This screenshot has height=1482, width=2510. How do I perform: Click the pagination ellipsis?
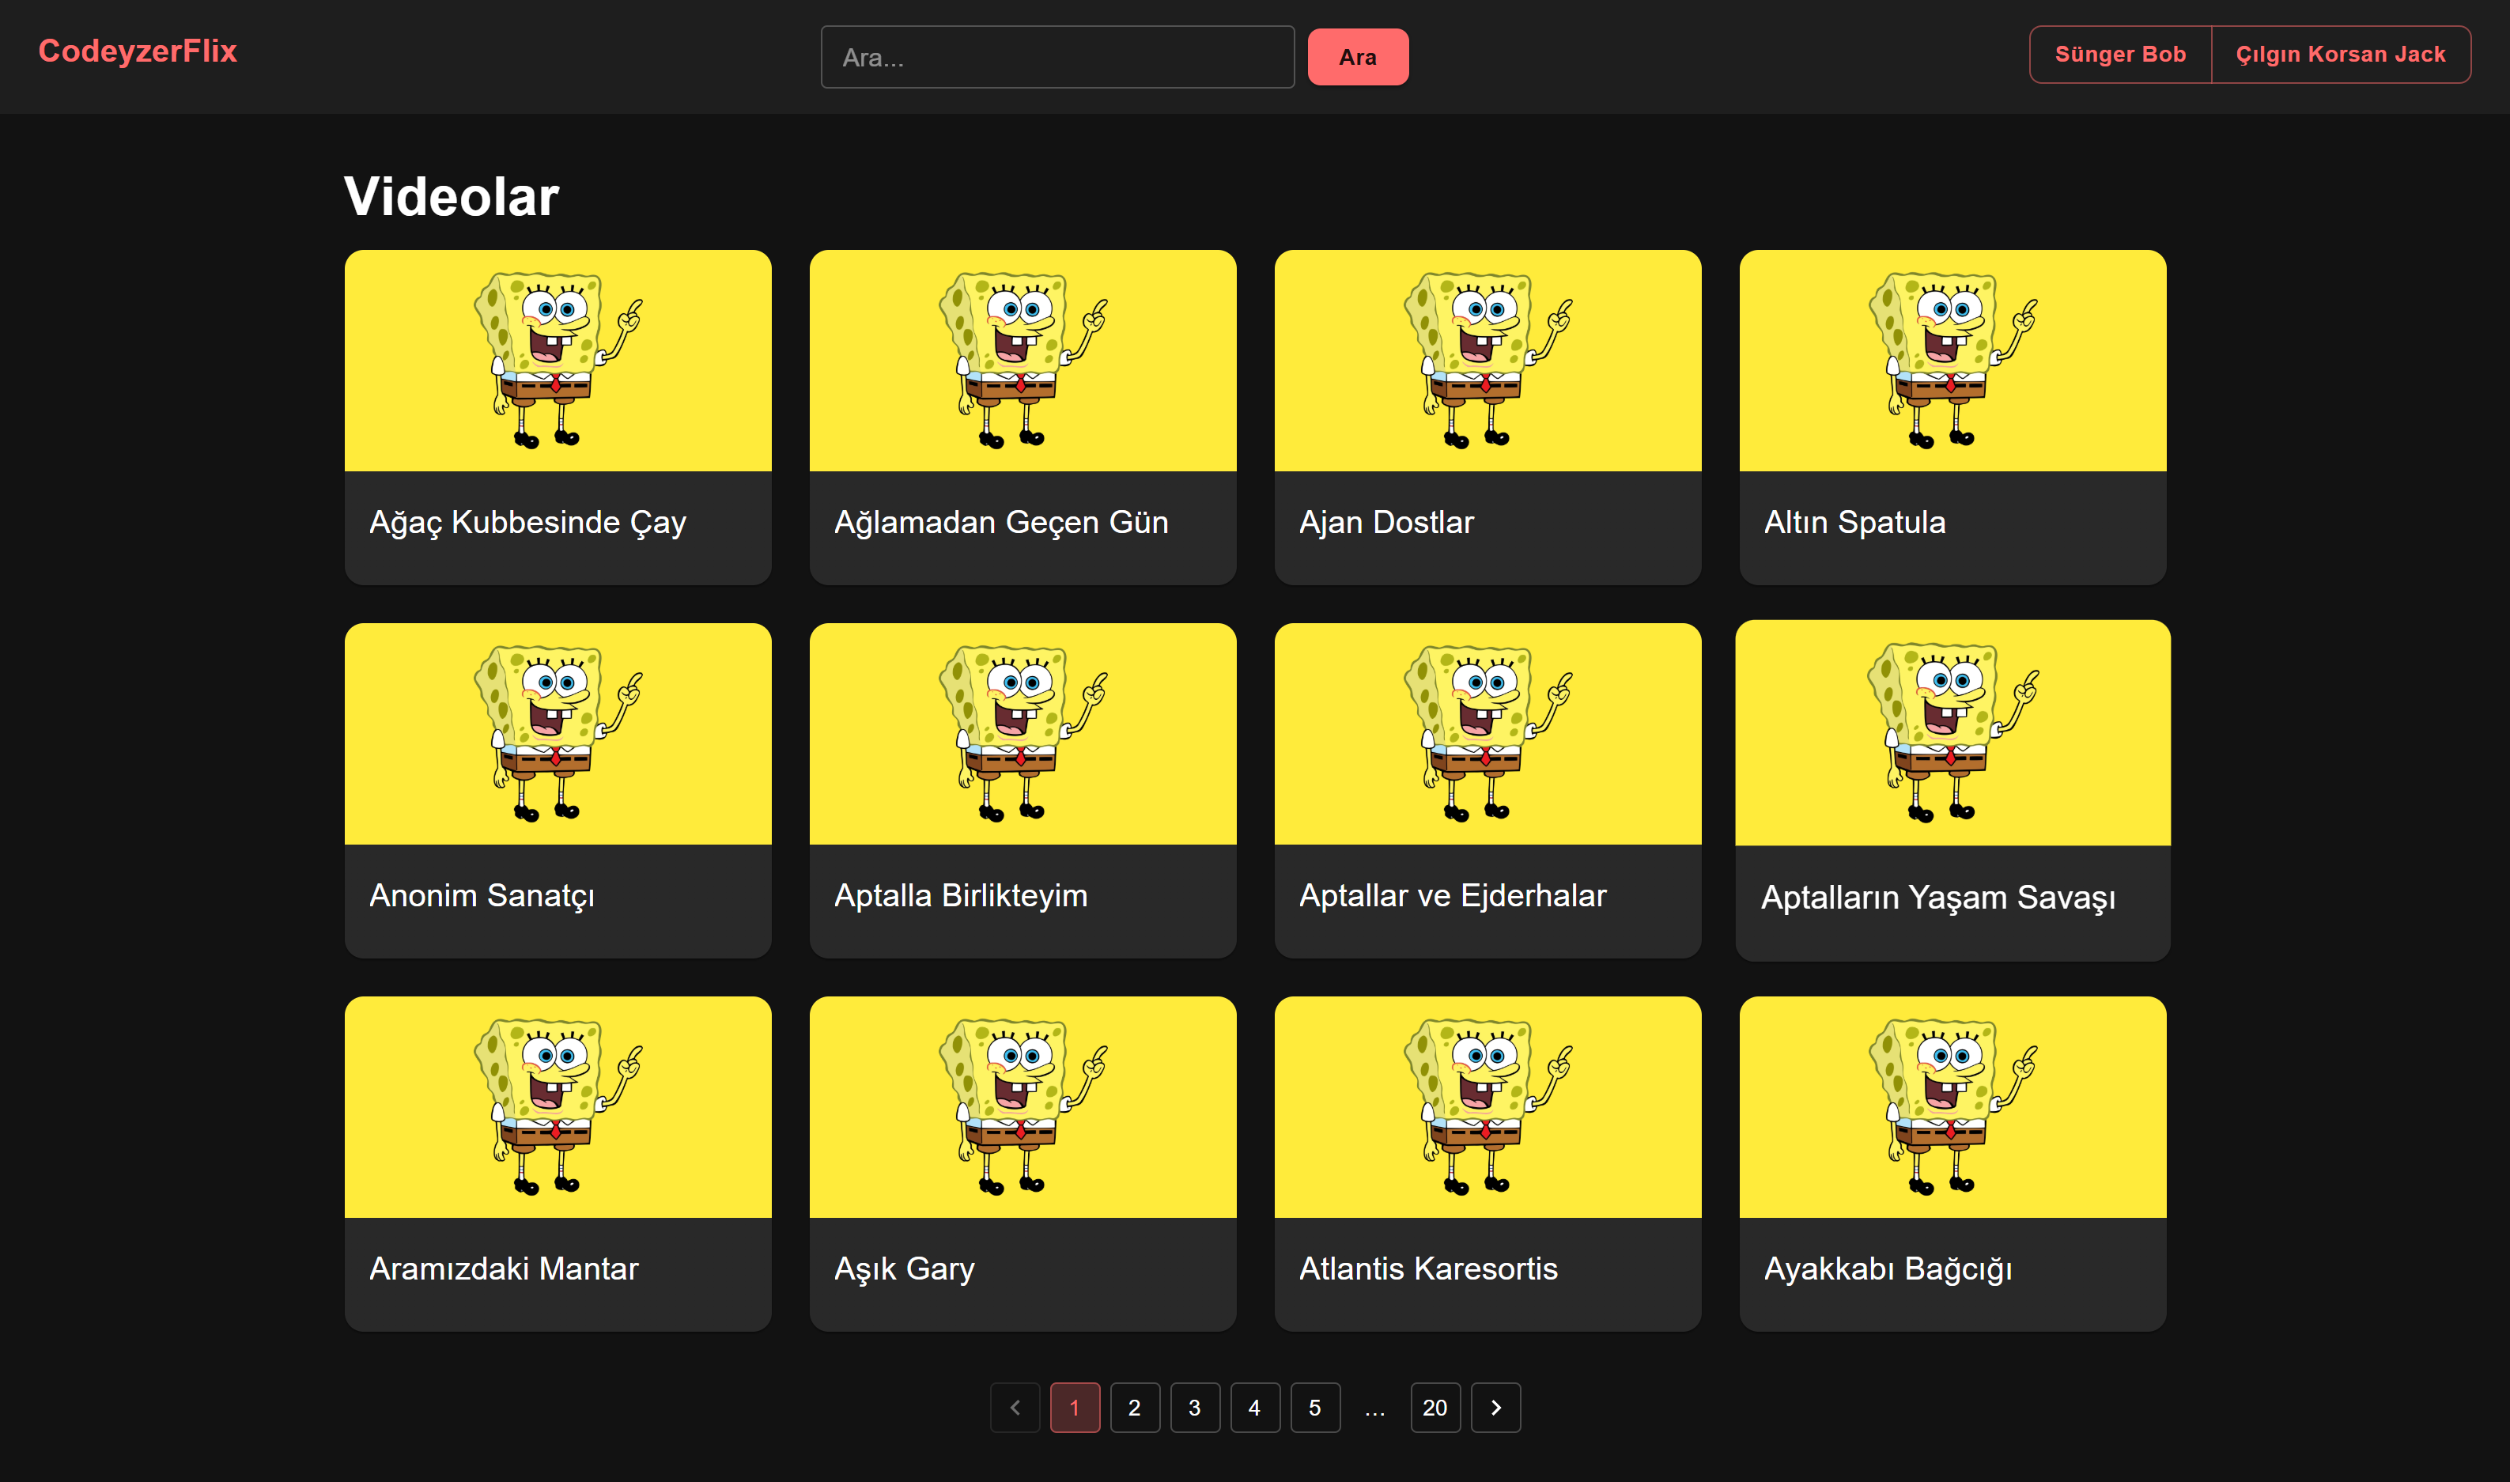click(1375, 1410)
